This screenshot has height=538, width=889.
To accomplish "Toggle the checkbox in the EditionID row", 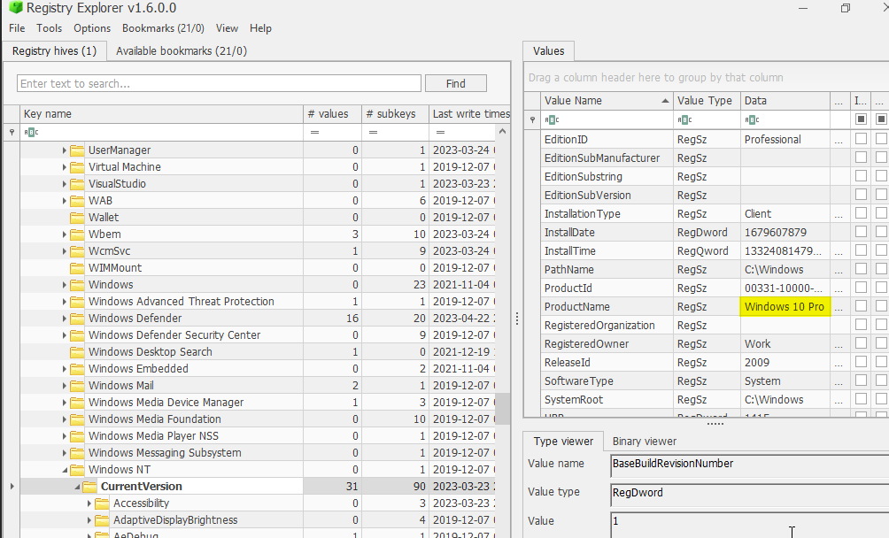I will pos(861,140).
